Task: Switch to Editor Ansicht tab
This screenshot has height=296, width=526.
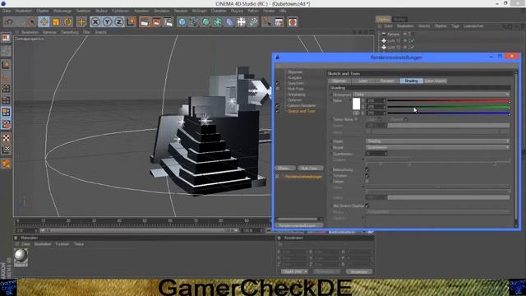Action: (x=436, y=81)
